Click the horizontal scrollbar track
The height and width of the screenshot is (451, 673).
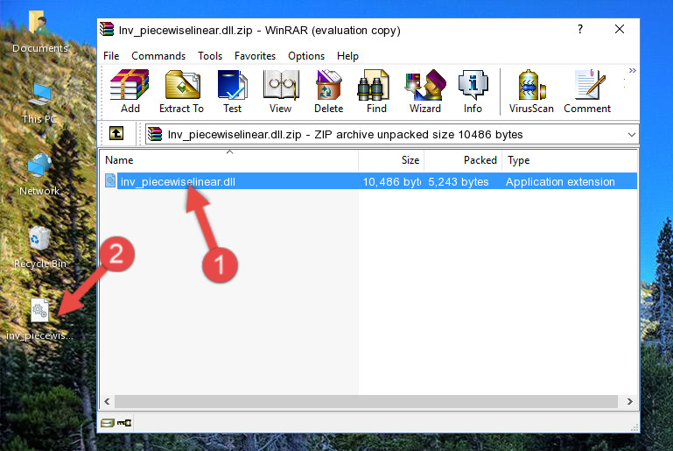point(366,401)
